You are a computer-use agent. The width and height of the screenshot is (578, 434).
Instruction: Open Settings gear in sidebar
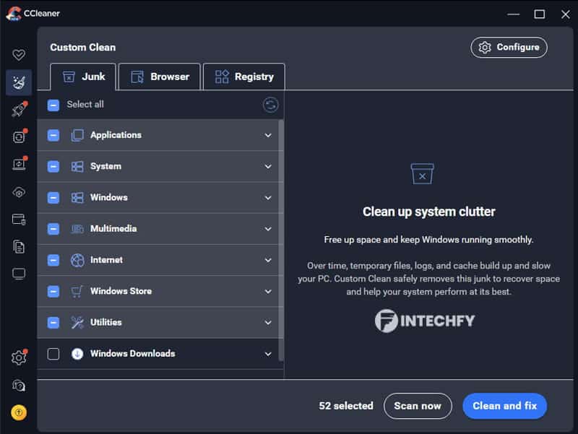click(x=19, y=357)
